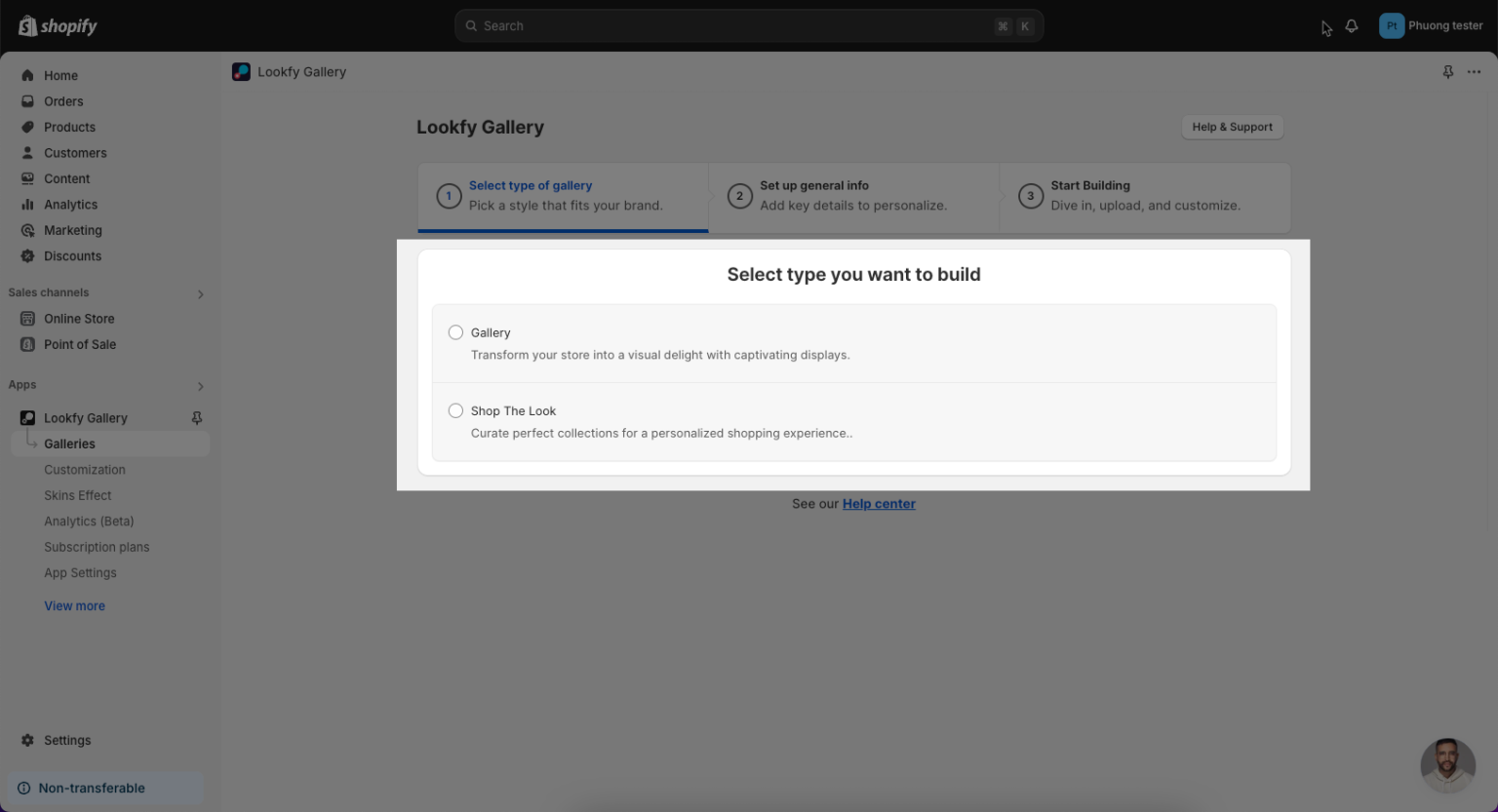Pin the Lookfy Gallery page header icon
The width and height of the screenshot is (1498, 812).
1447,71
